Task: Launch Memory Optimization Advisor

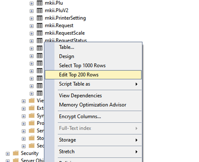Action: (92, 105)
